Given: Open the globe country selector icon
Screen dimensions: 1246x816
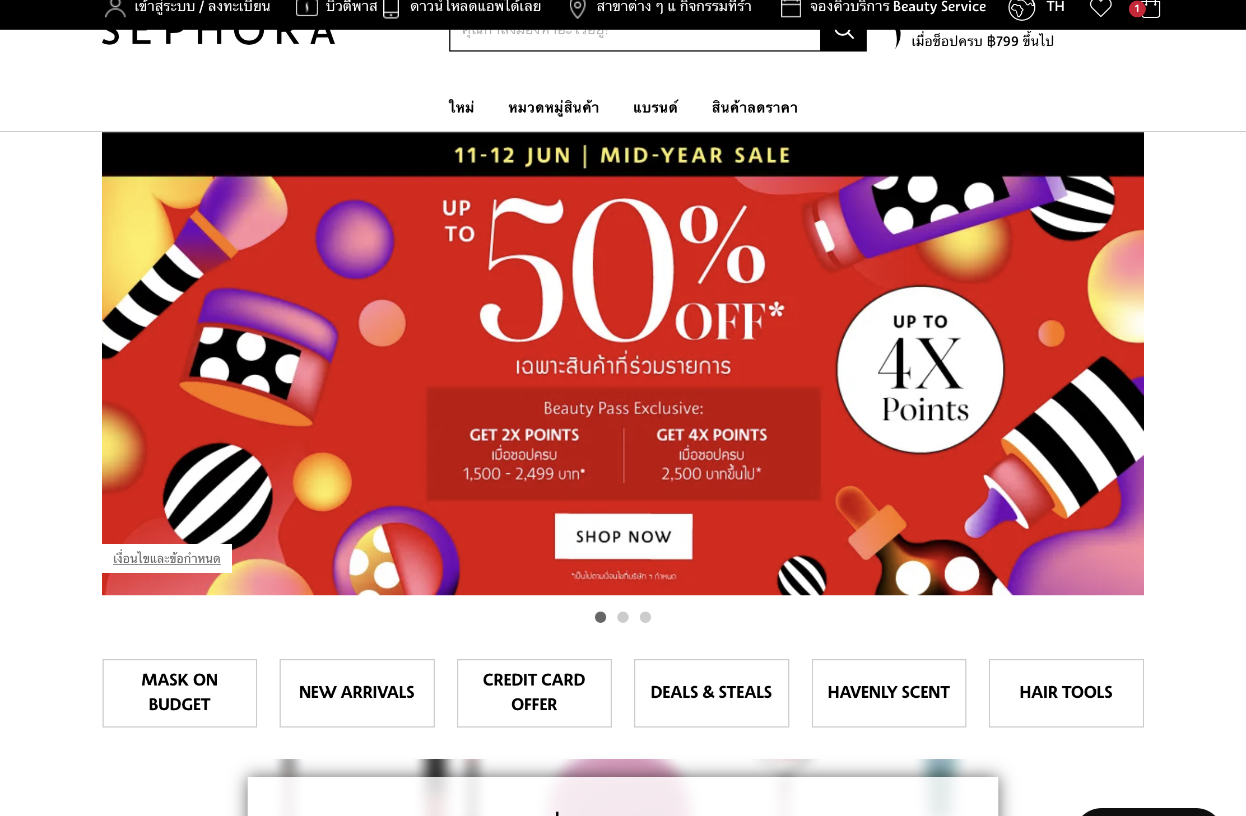Looking at the screenshot, I should (1021, 9).
